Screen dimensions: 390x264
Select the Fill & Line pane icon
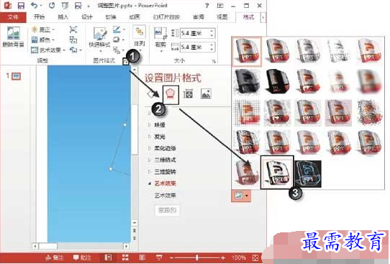pyautogui.click(x=151, y=94)
